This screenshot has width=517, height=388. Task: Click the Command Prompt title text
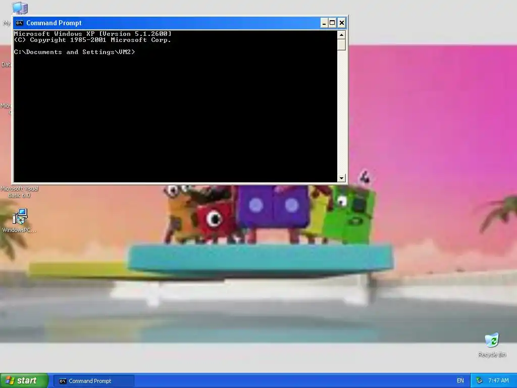pyautogui.click(x=54, y=23)
